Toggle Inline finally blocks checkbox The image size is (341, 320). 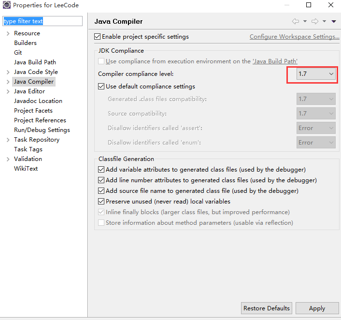click(x=101, y=212)
